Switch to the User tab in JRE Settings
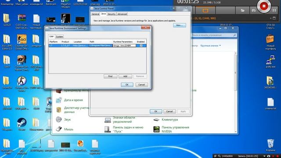This screenshot has height=158, width=281. click(x=51, y=36)
